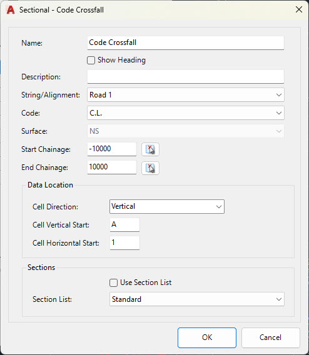309x355 pixels.
Task: Enable the Show Heading checkbox
Action: tap(91, 60)
